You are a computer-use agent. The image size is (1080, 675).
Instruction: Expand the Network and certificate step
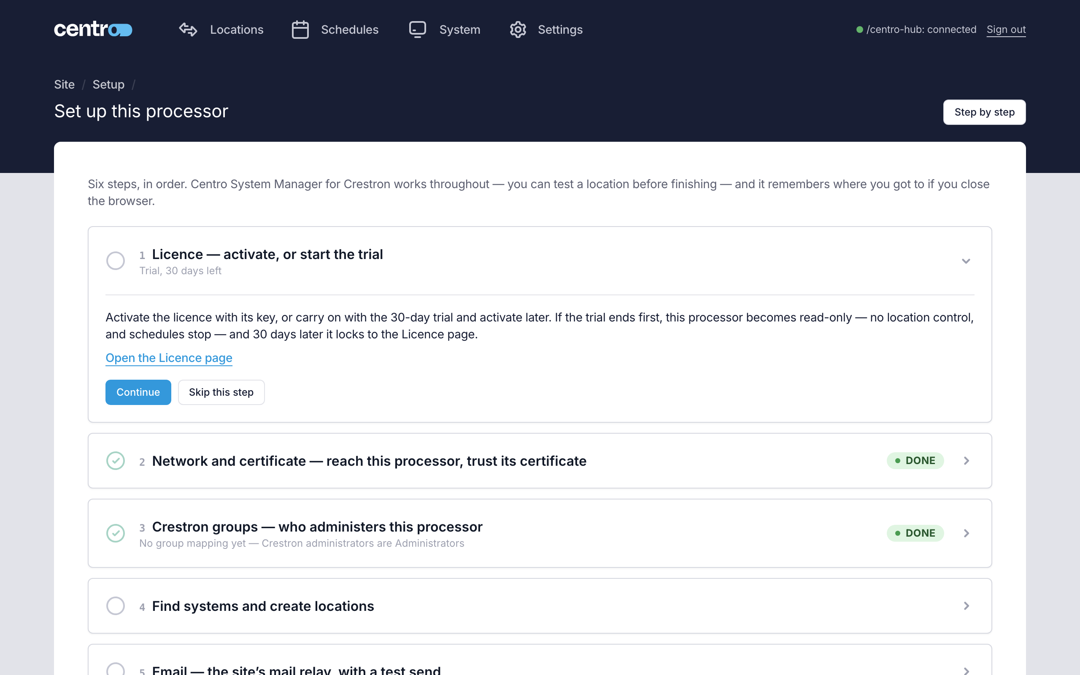coord(540,461)
